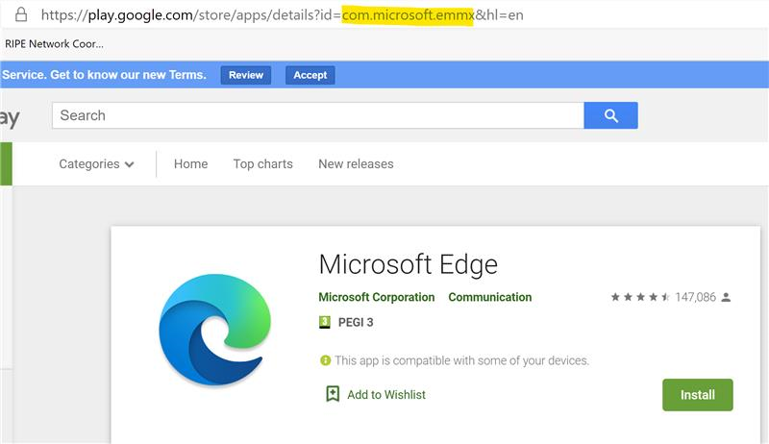Click the padlock icon in address bar

(21, 14)
